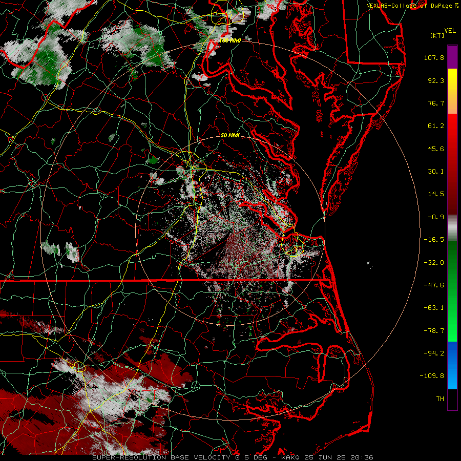
Task: Select the -47.6 scale value
Action: [434, 285]
